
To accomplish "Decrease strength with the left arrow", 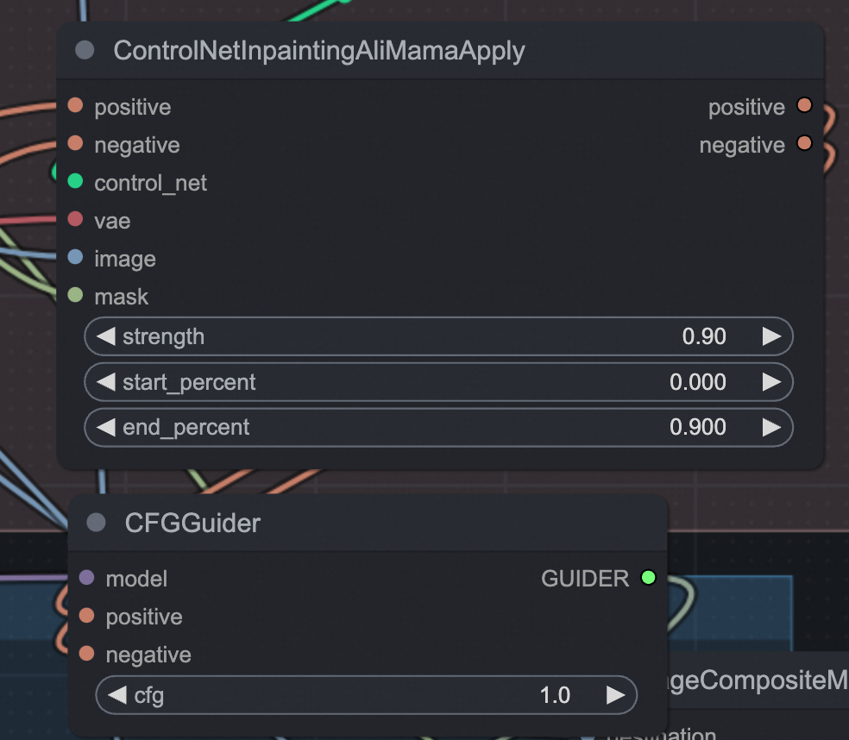I will point(105,336).
